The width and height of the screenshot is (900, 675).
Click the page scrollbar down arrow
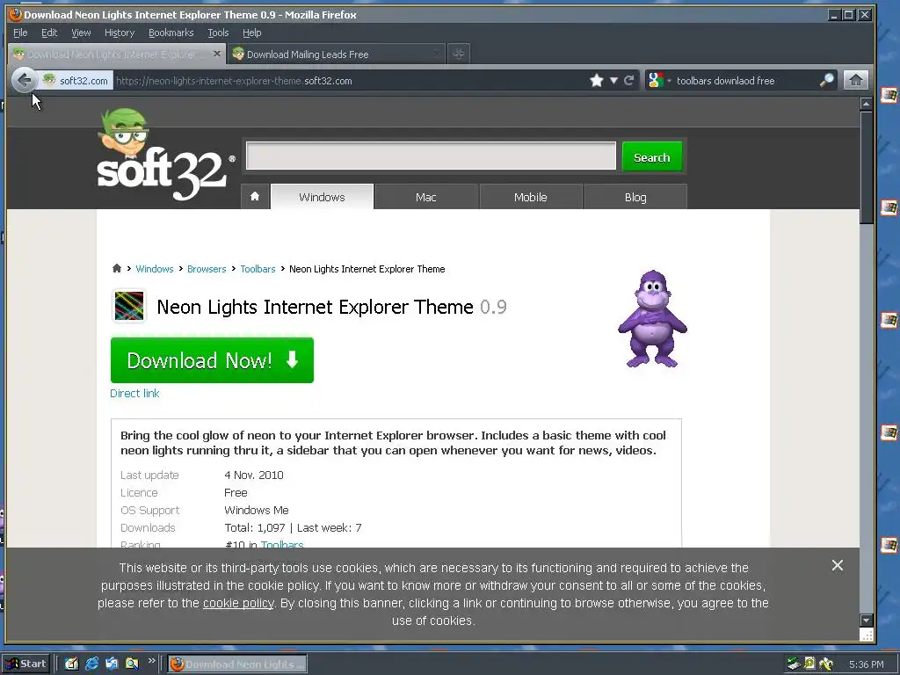tap(866, 620)
